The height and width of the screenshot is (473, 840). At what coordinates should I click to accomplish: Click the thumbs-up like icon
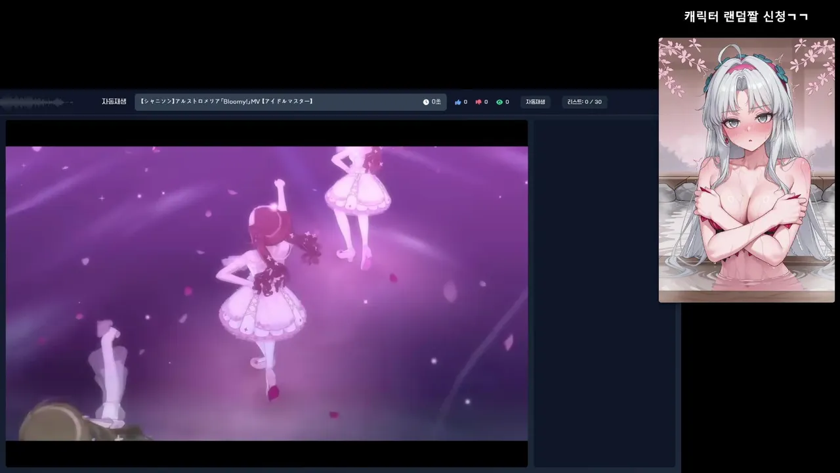pos(458,102)
